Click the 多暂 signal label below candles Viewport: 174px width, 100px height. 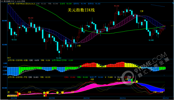tap(79, 46)
